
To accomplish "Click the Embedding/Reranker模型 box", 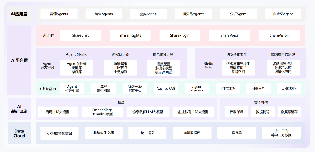I will pos(102,112).
